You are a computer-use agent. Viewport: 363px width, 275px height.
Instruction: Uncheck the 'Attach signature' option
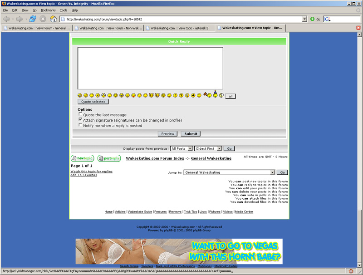click(81, 120)
